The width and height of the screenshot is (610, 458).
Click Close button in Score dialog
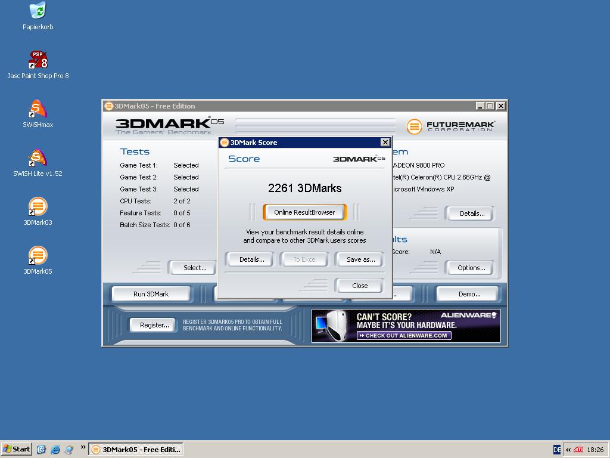[x=359, y=286]
